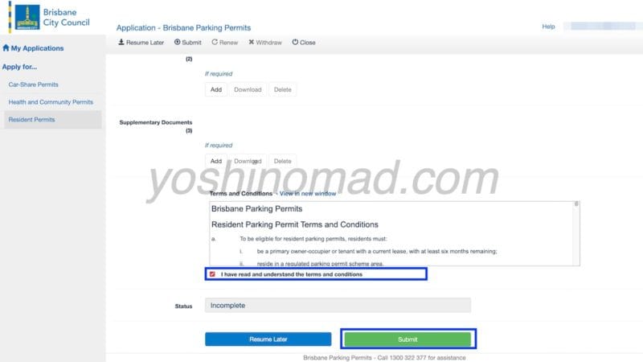Click the blue Resume Later button

[x=268, y=339]
